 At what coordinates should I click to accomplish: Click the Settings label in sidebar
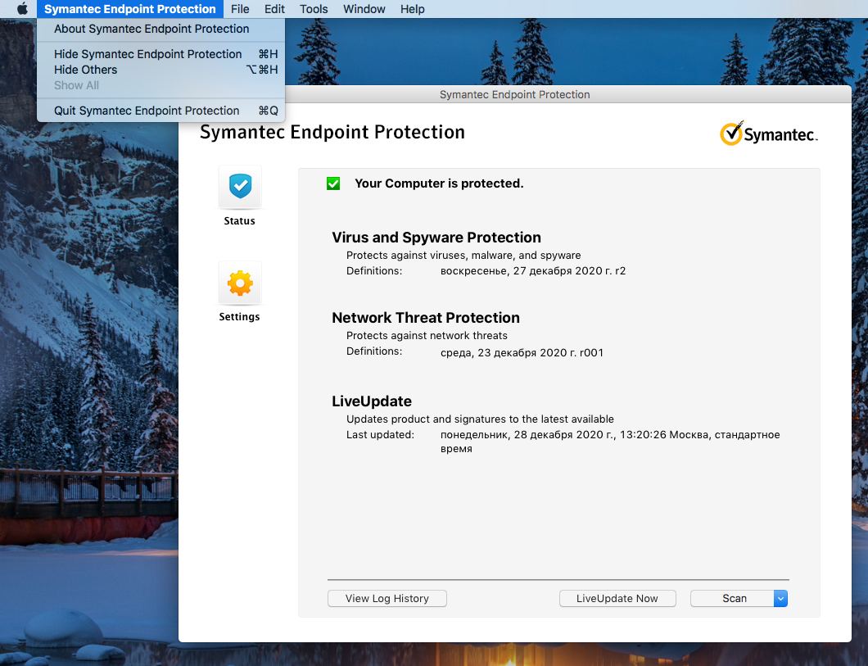click(240, 317)
